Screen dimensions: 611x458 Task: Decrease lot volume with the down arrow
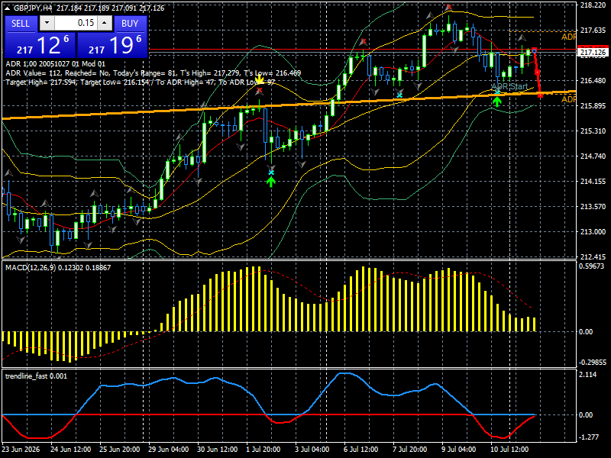click(x=47, y=24)
